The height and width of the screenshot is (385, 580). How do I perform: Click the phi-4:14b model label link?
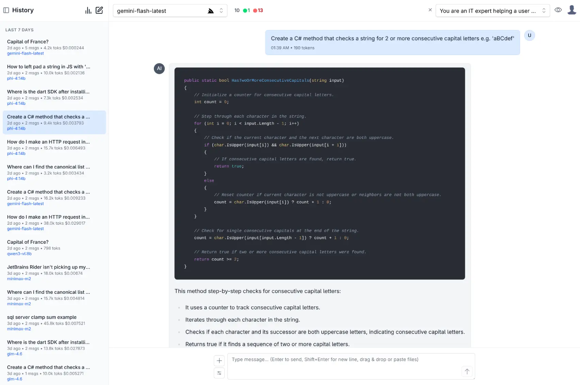point(16,78)
